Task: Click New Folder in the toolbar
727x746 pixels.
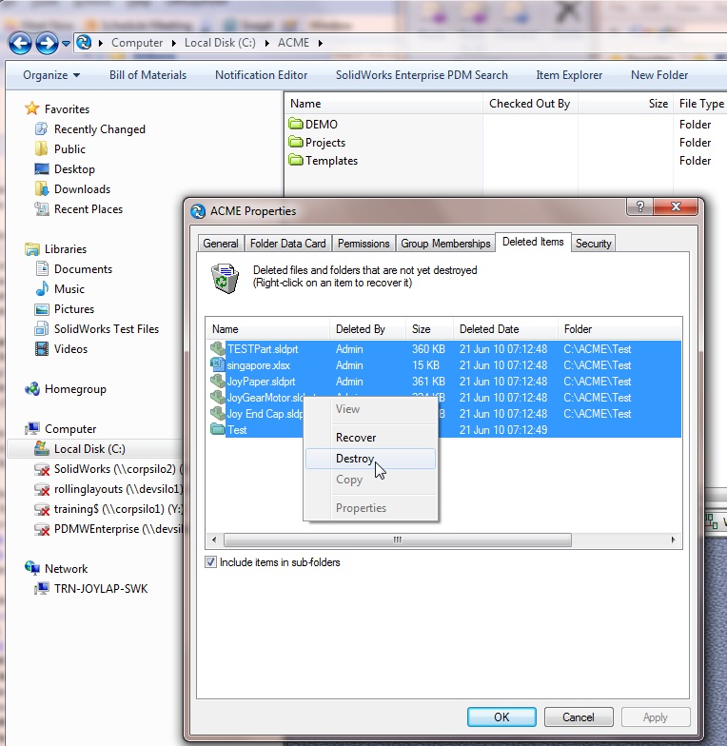Action: [659, 75]
